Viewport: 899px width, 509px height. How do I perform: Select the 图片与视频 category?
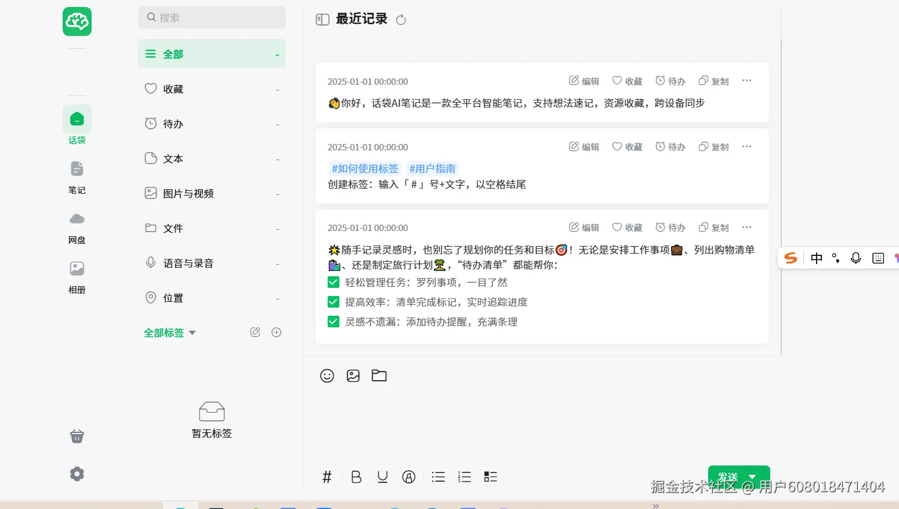pyautogui.click(x=212, y=193)
